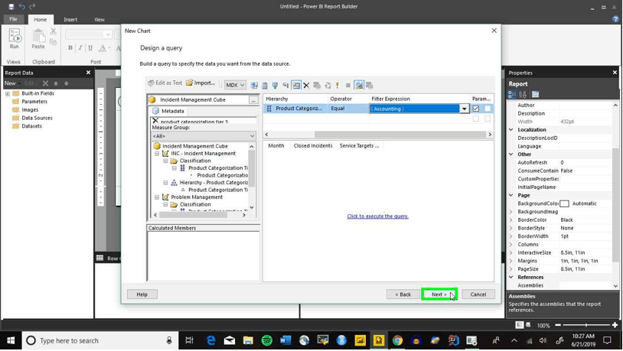Click the Undo icon in title bar
Viewport: 623px width, 351px height.
coord(22,6)
